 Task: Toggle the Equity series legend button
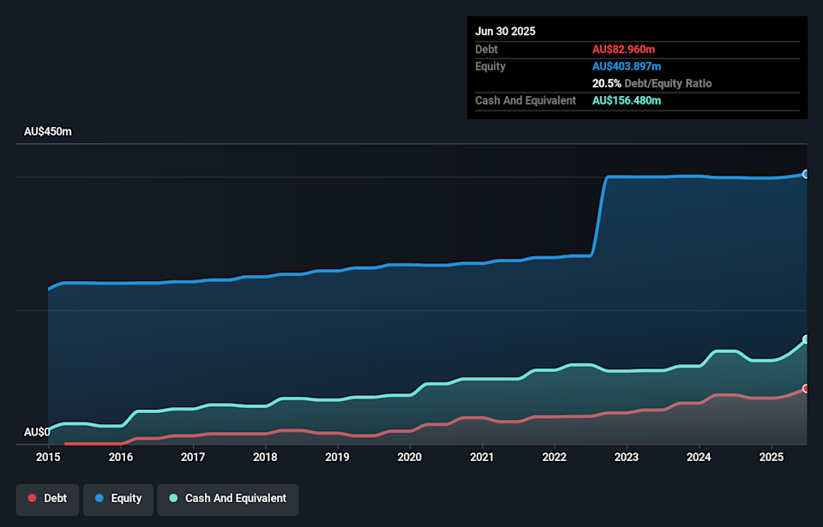tap(117, 499)
